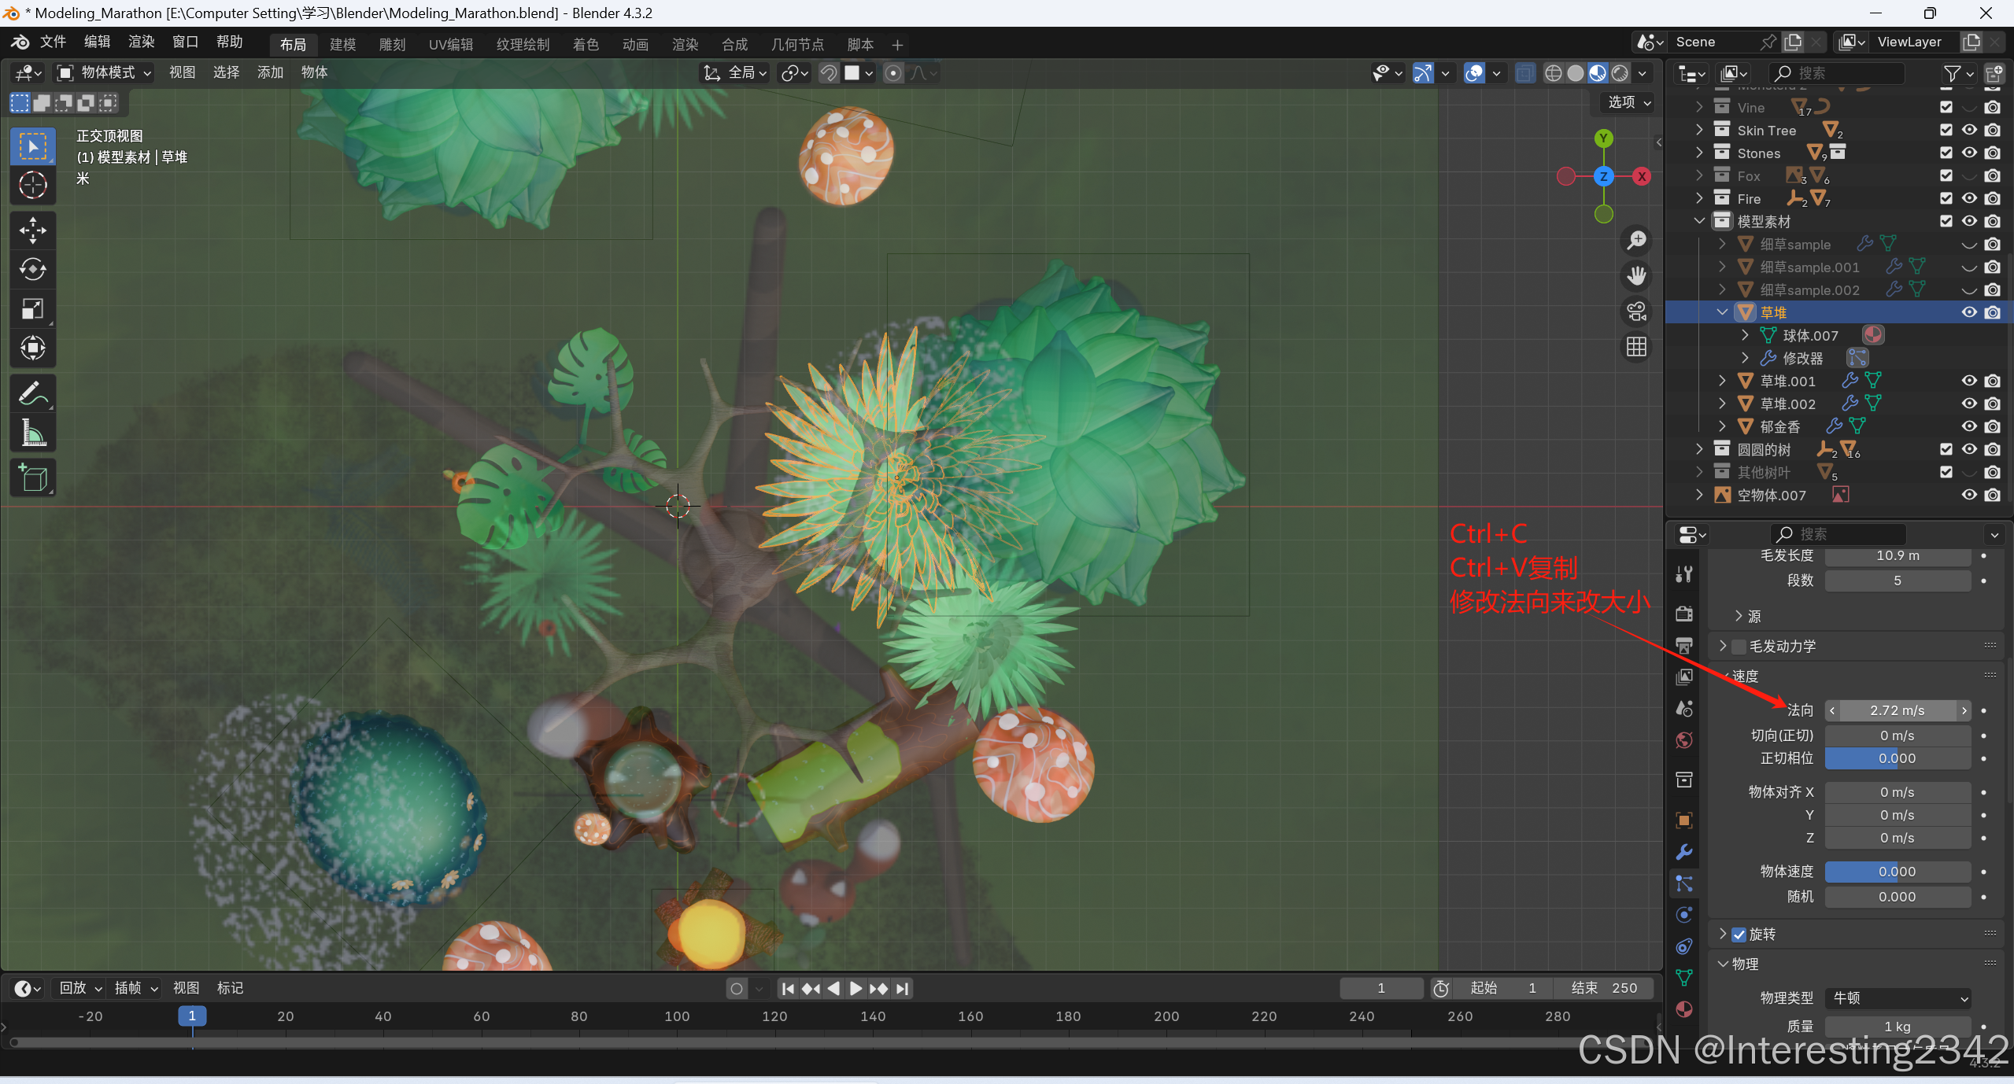This screenshot has width=2014, height=1084.
Task: Uncheck the Stones collection checkbox
Action: tap(1946, 153)
